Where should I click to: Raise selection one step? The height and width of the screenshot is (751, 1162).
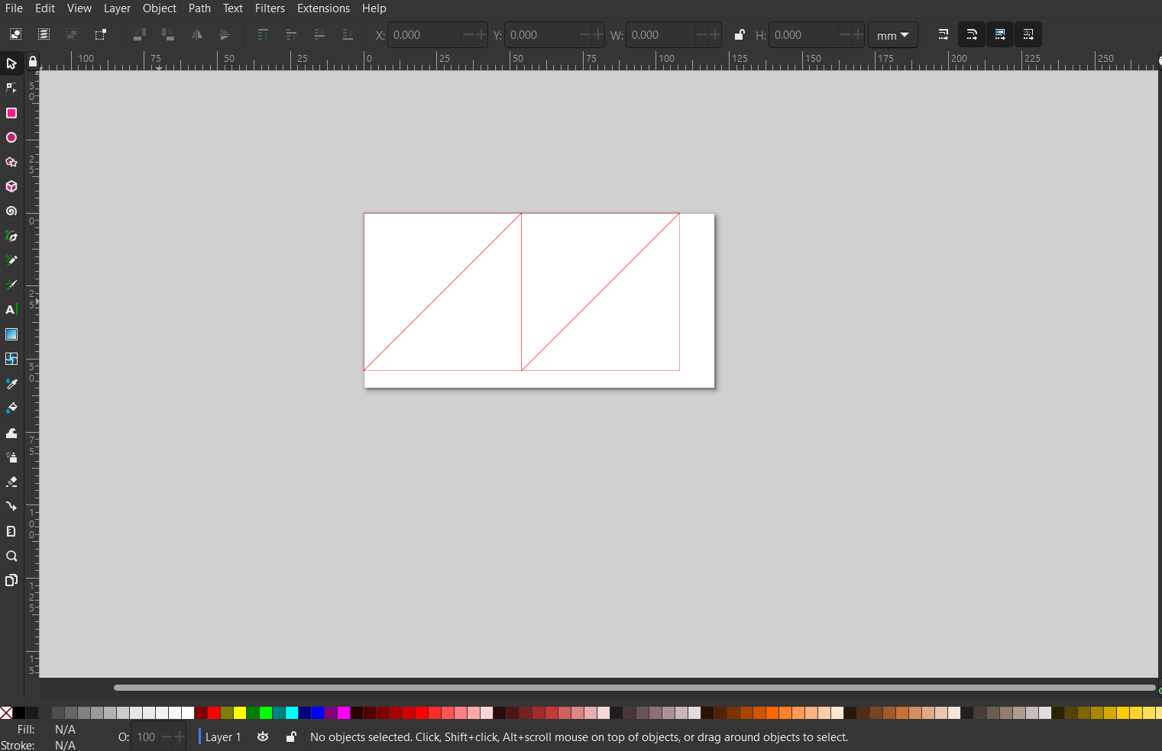point(291,34)
